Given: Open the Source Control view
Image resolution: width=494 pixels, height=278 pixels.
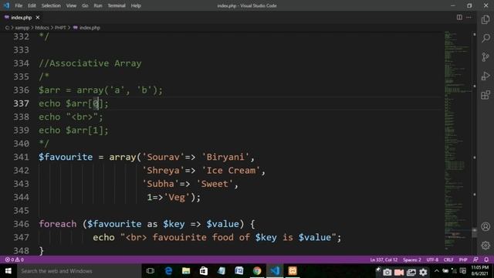Looking at the screenshot, I should coord(486,57).
